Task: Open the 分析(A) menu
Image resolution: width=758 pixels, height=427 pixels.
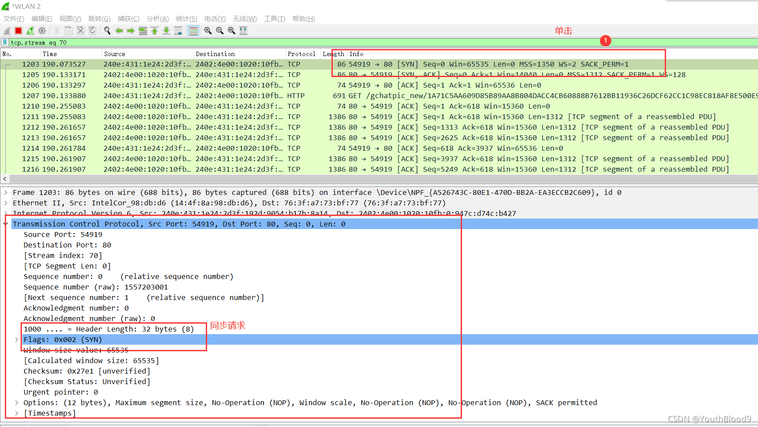Action: (x=158, y=19)
